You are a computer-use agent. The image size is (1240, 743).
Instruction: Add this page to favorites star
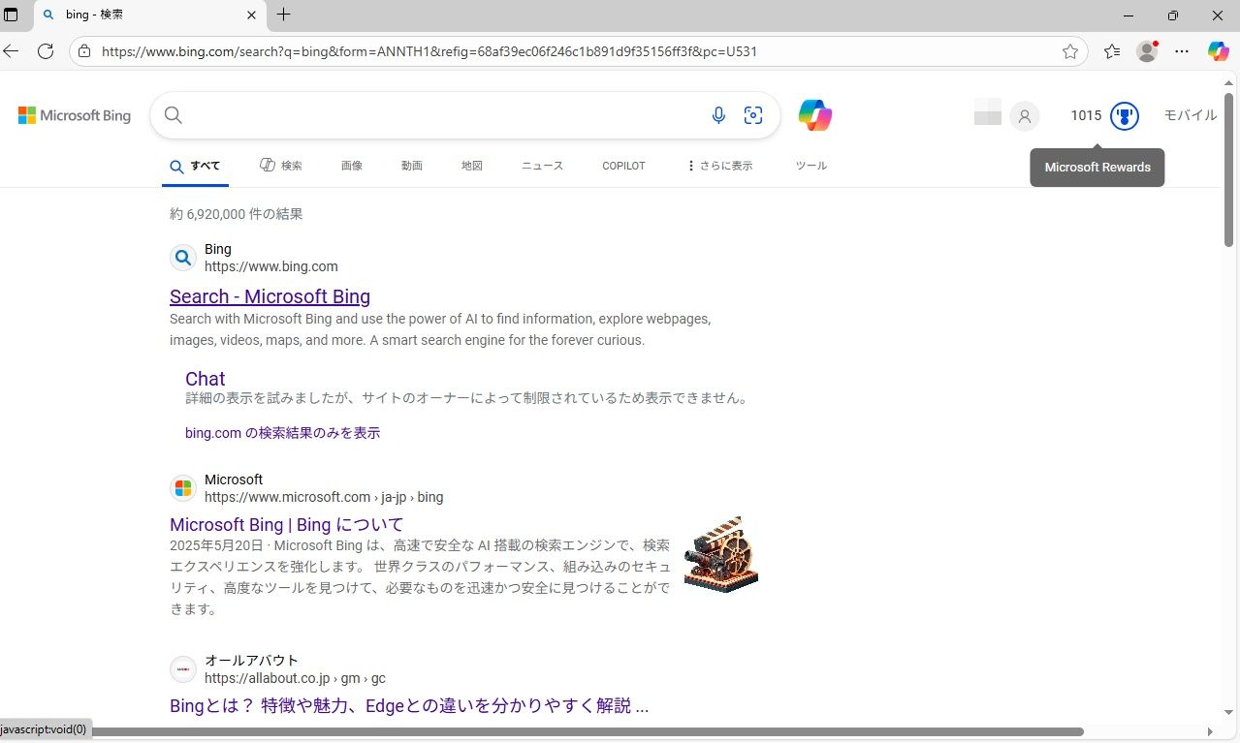tap(1070, 51)
